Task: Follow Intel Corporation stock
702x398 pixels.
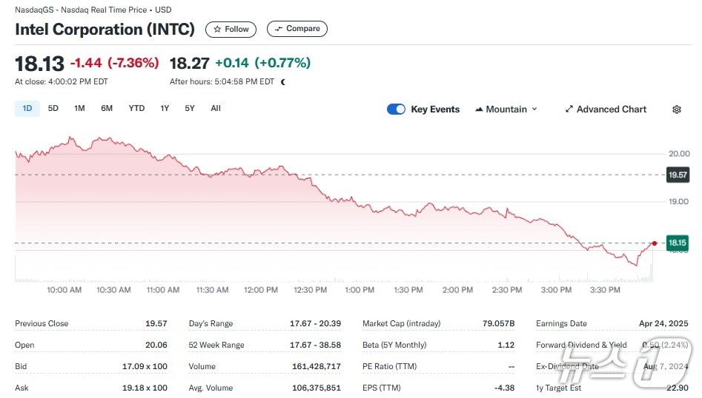Action: pyautogui.click(x=231, y=29)
